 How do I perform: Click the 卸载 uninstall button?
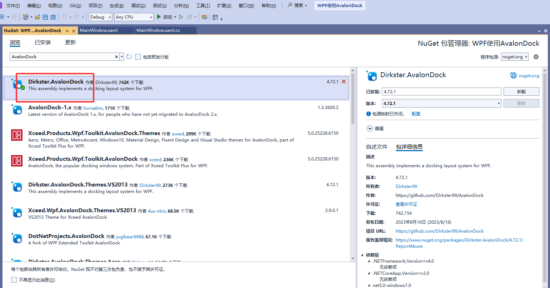(x=521, y=91)
